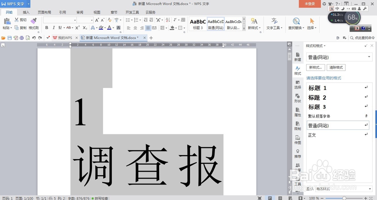Viewport: 377px width, 200px height.
Task: Add a new document tab with plus
Action: click(151, 38)
